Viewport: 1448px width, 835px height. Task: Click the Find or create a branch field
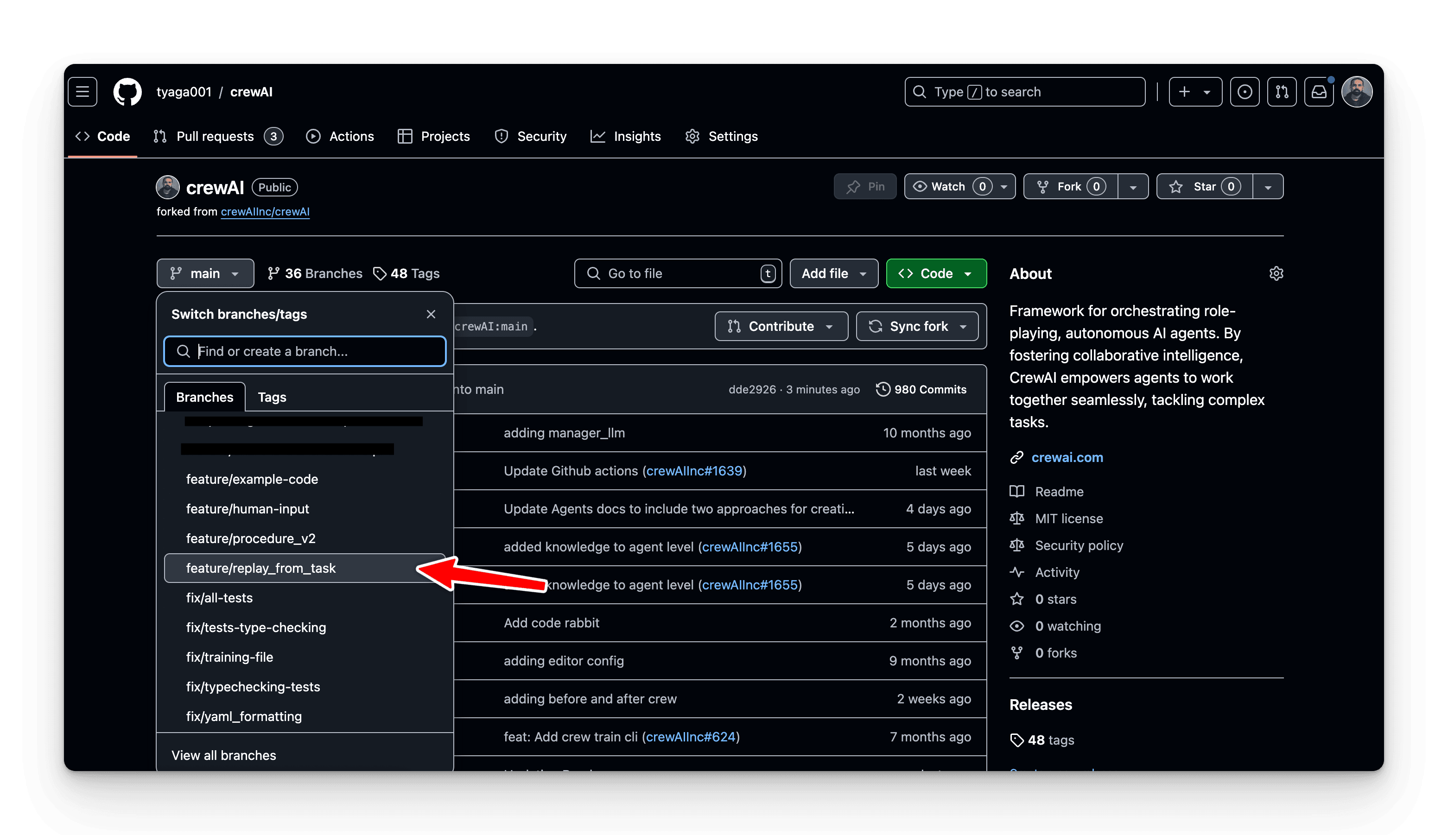click(x=304, y=351)
